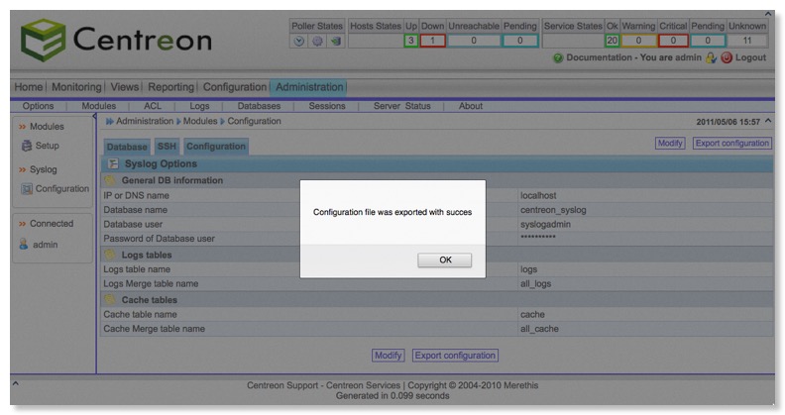Click the green Documentation help icon
785x415 pixels.
pyautogui.click(x=558, y=58)
